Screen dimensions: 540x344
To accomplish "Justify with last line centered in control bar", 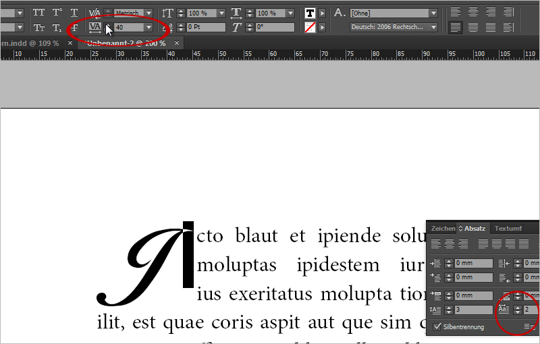I will 473,27.
